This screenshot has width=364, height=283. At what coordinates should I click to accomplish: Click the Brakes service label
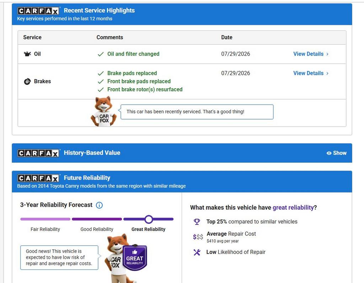click(43, 81)
